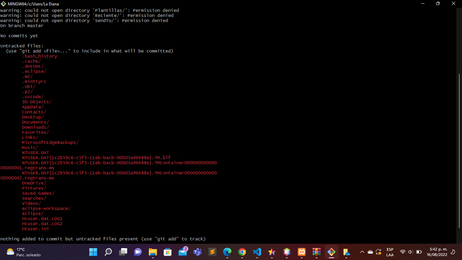Click 'Favorites/' entry
Image resolution: width=462 pixels, height=260 pixels.
tap(36, 132)
